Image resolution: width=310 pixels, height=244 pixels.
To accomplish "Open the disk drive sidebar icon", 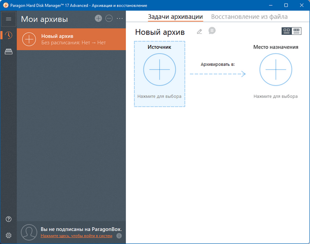I will 8,52.
